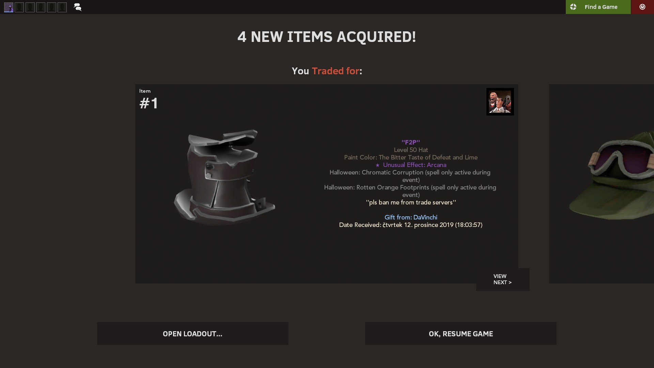Screen dimensions: 654x368
Task: Click your purple player avatar in party bar
Action: [9, 7]
